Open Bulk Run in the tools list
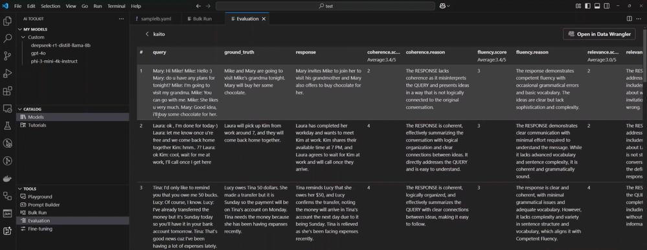 73,213
